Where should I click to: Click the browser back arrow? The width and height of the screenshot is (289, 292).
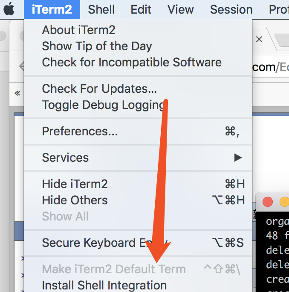click(21, 66)
